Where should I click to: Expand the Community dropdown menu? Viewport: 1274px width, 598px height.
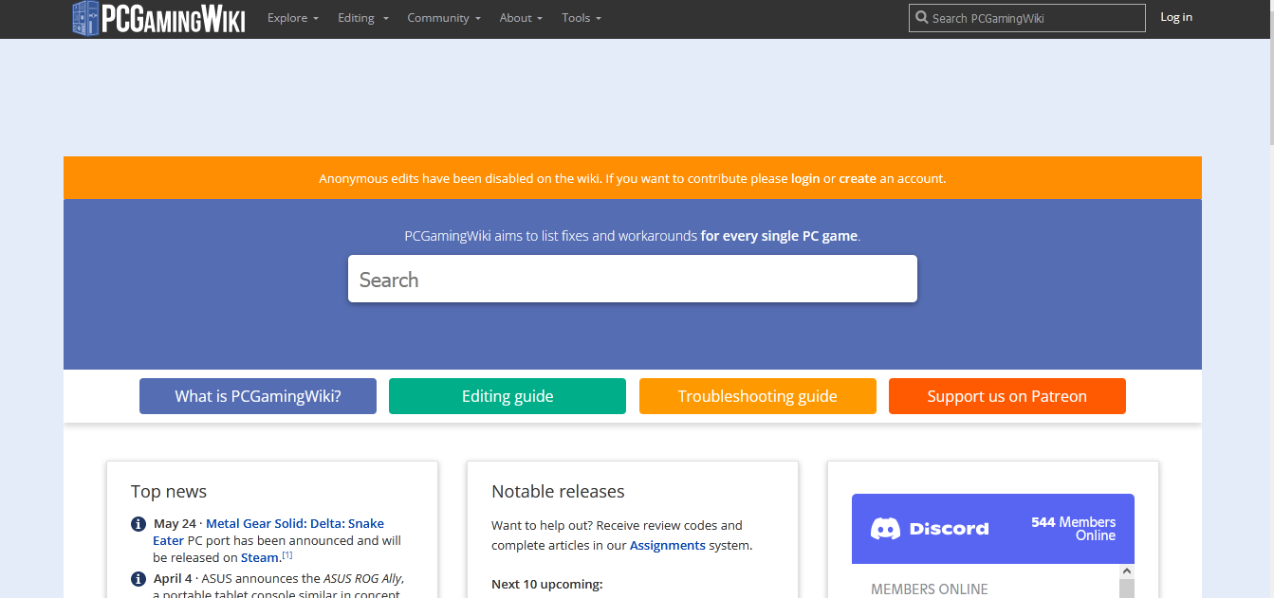[444, 18]
